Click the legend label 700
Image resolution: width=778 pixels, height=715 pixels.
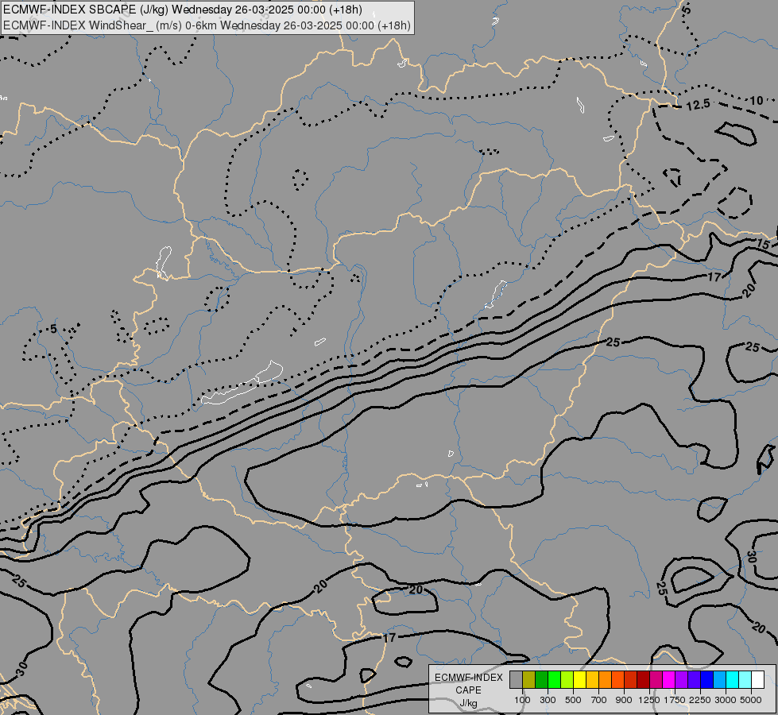click(x=599, y=700)
